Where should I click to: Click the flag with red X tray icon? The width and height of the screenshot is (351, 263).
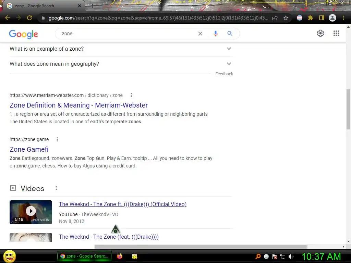(275, 256)
